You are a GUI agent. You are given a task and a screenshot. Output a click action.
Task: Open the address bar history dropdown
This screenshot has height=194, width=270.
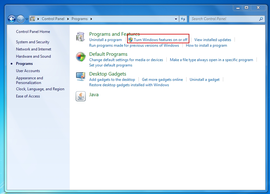(176, 19)
